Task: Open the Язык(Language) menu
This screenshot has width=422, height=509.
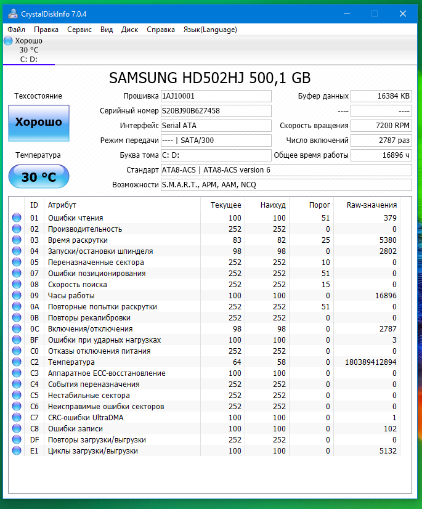Action: [x=210, y=30]
